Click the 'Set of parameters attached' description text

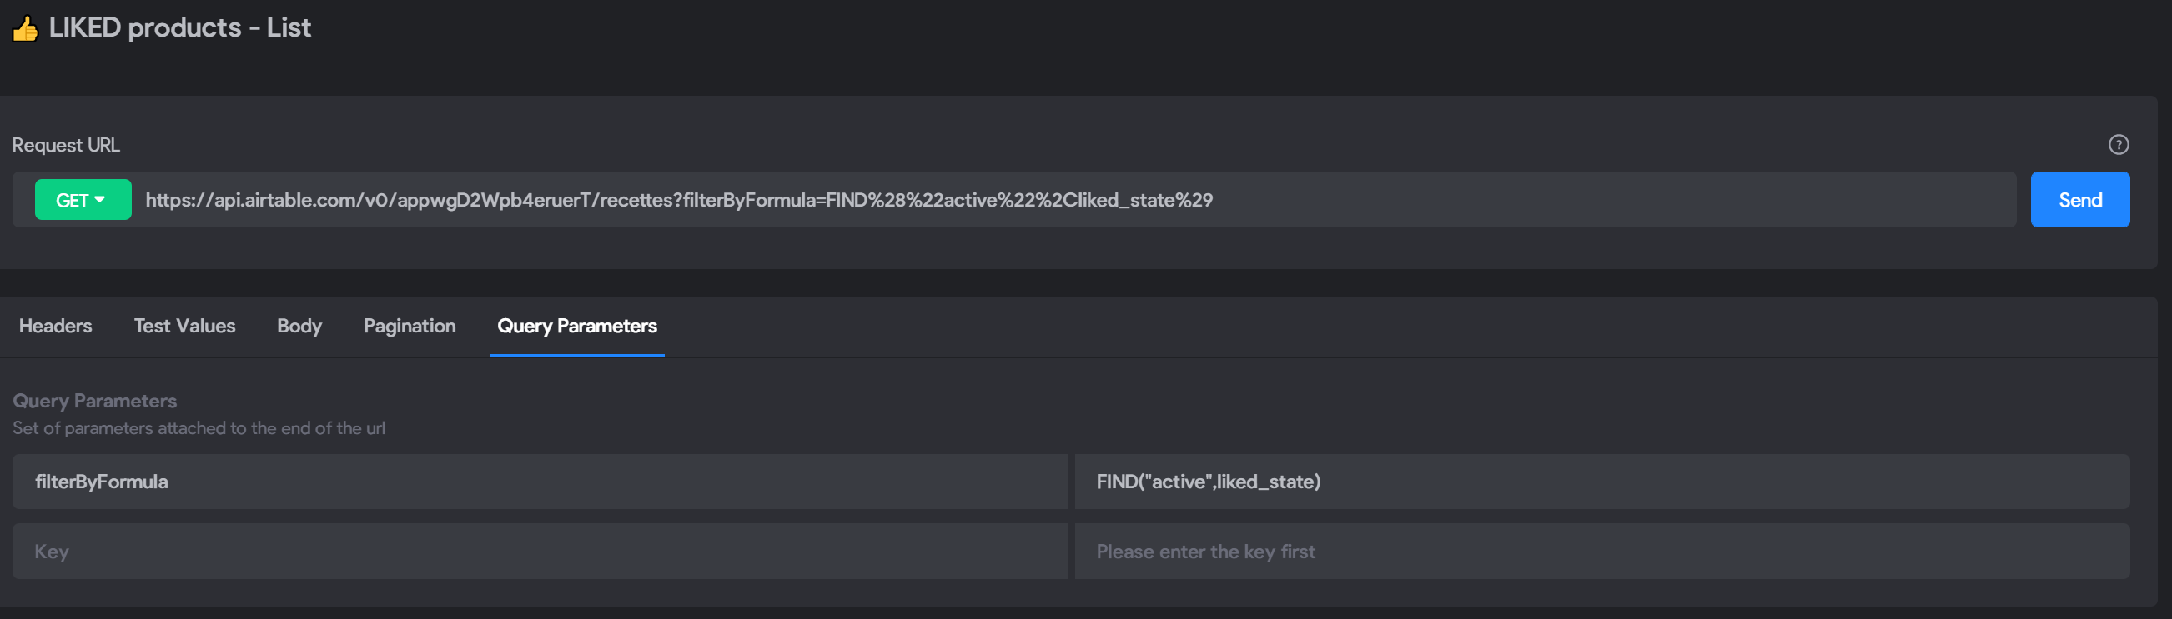199,428
